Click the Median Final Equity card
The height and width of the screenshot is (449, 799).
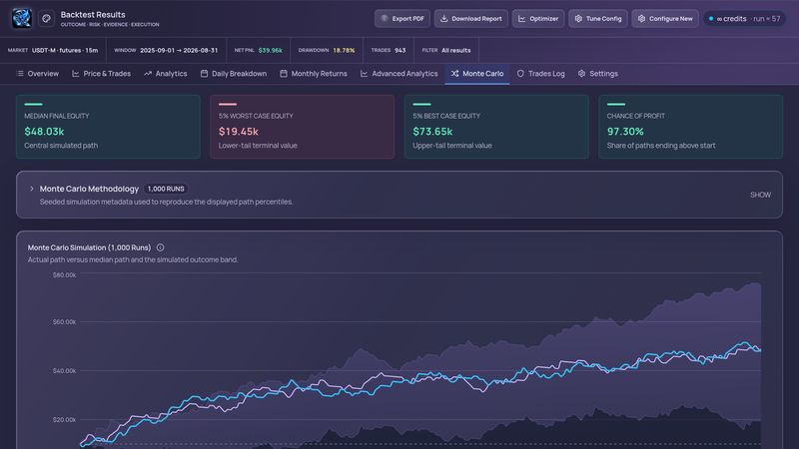[x=108, y=127]
